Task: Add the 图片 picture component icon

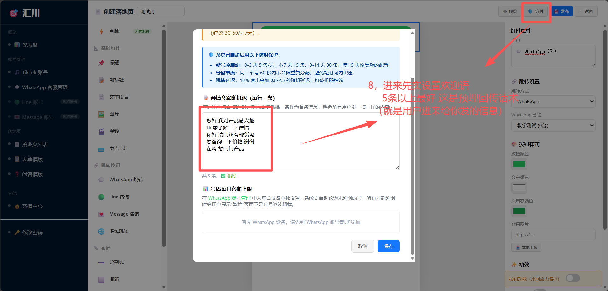Action: [101, 114]
